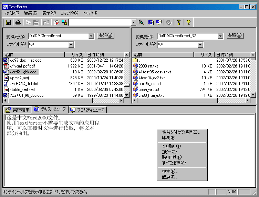
Task: Click the Save floppy disk toolbar icon
Action: coord(8,22)
